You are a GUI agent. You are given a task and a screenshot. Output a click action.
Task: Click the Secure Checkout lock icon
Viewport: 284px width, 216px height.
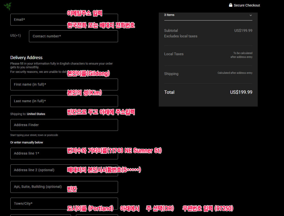click(230, 5)
